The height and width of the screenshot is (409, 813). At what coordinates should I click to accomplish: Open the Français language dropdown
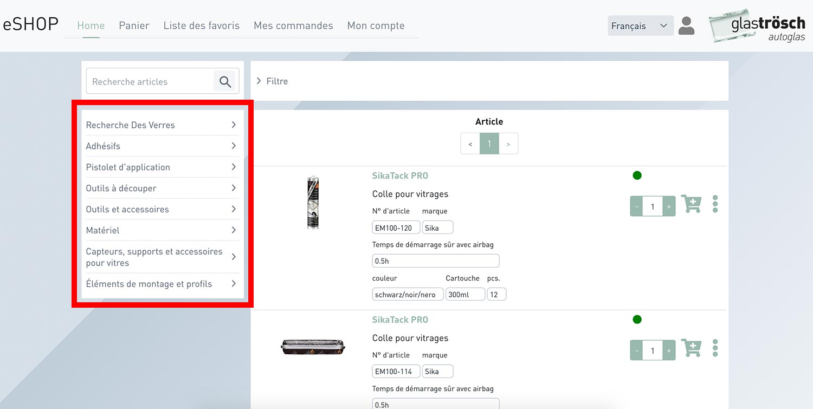[640, 26]
